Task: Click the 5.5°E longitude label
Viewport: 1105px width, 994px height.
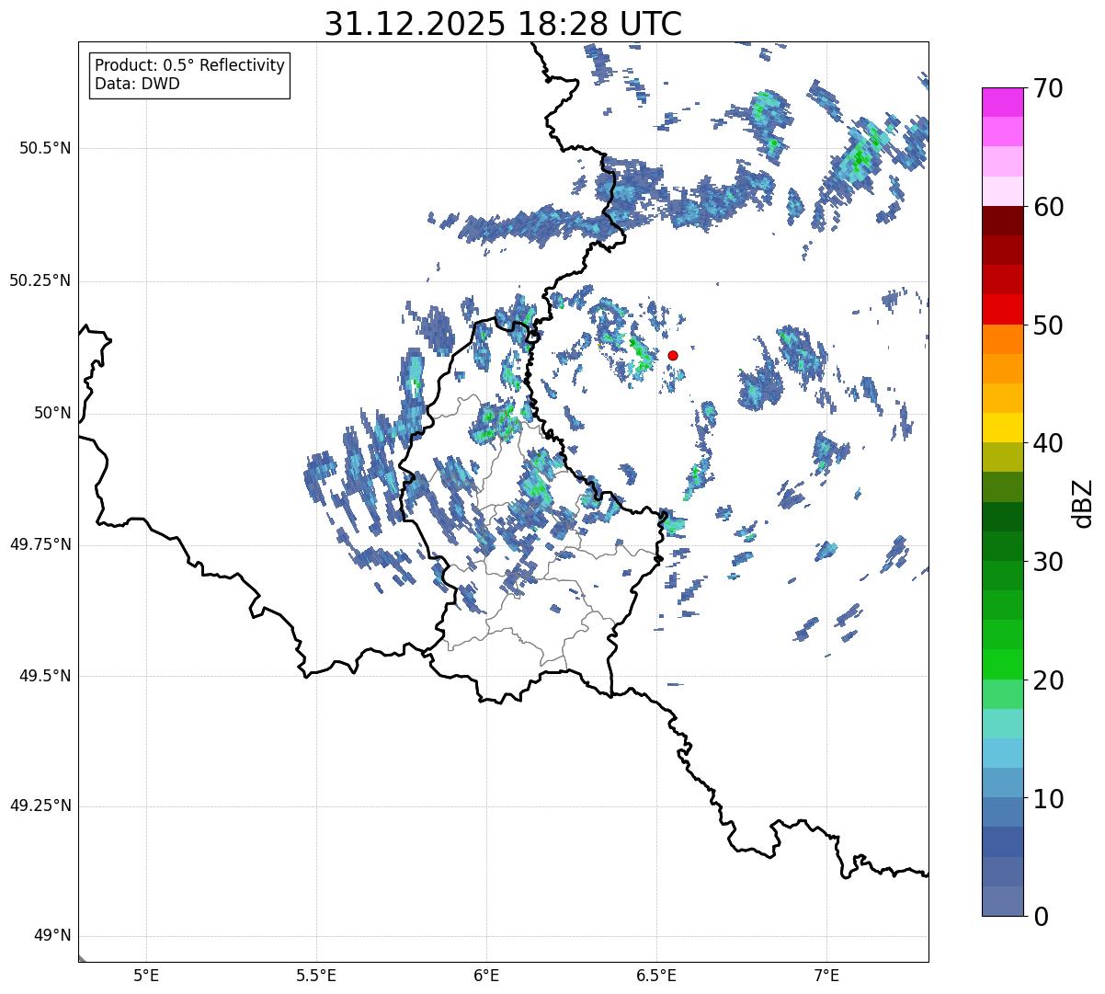Action: click(x=316, y=976)
